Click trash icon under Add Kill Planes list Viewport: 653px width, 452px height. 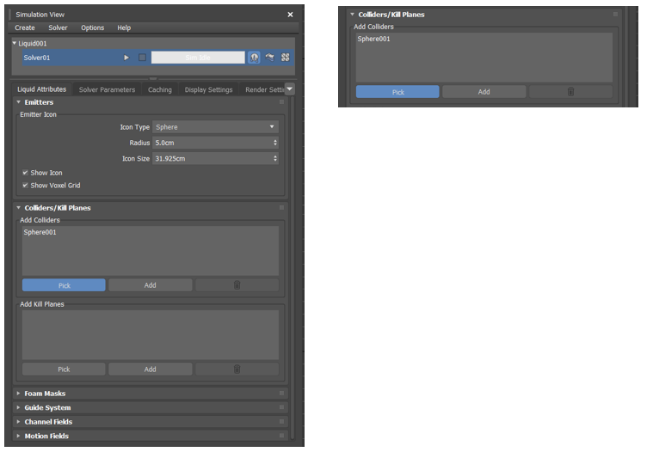coord(237,370)
